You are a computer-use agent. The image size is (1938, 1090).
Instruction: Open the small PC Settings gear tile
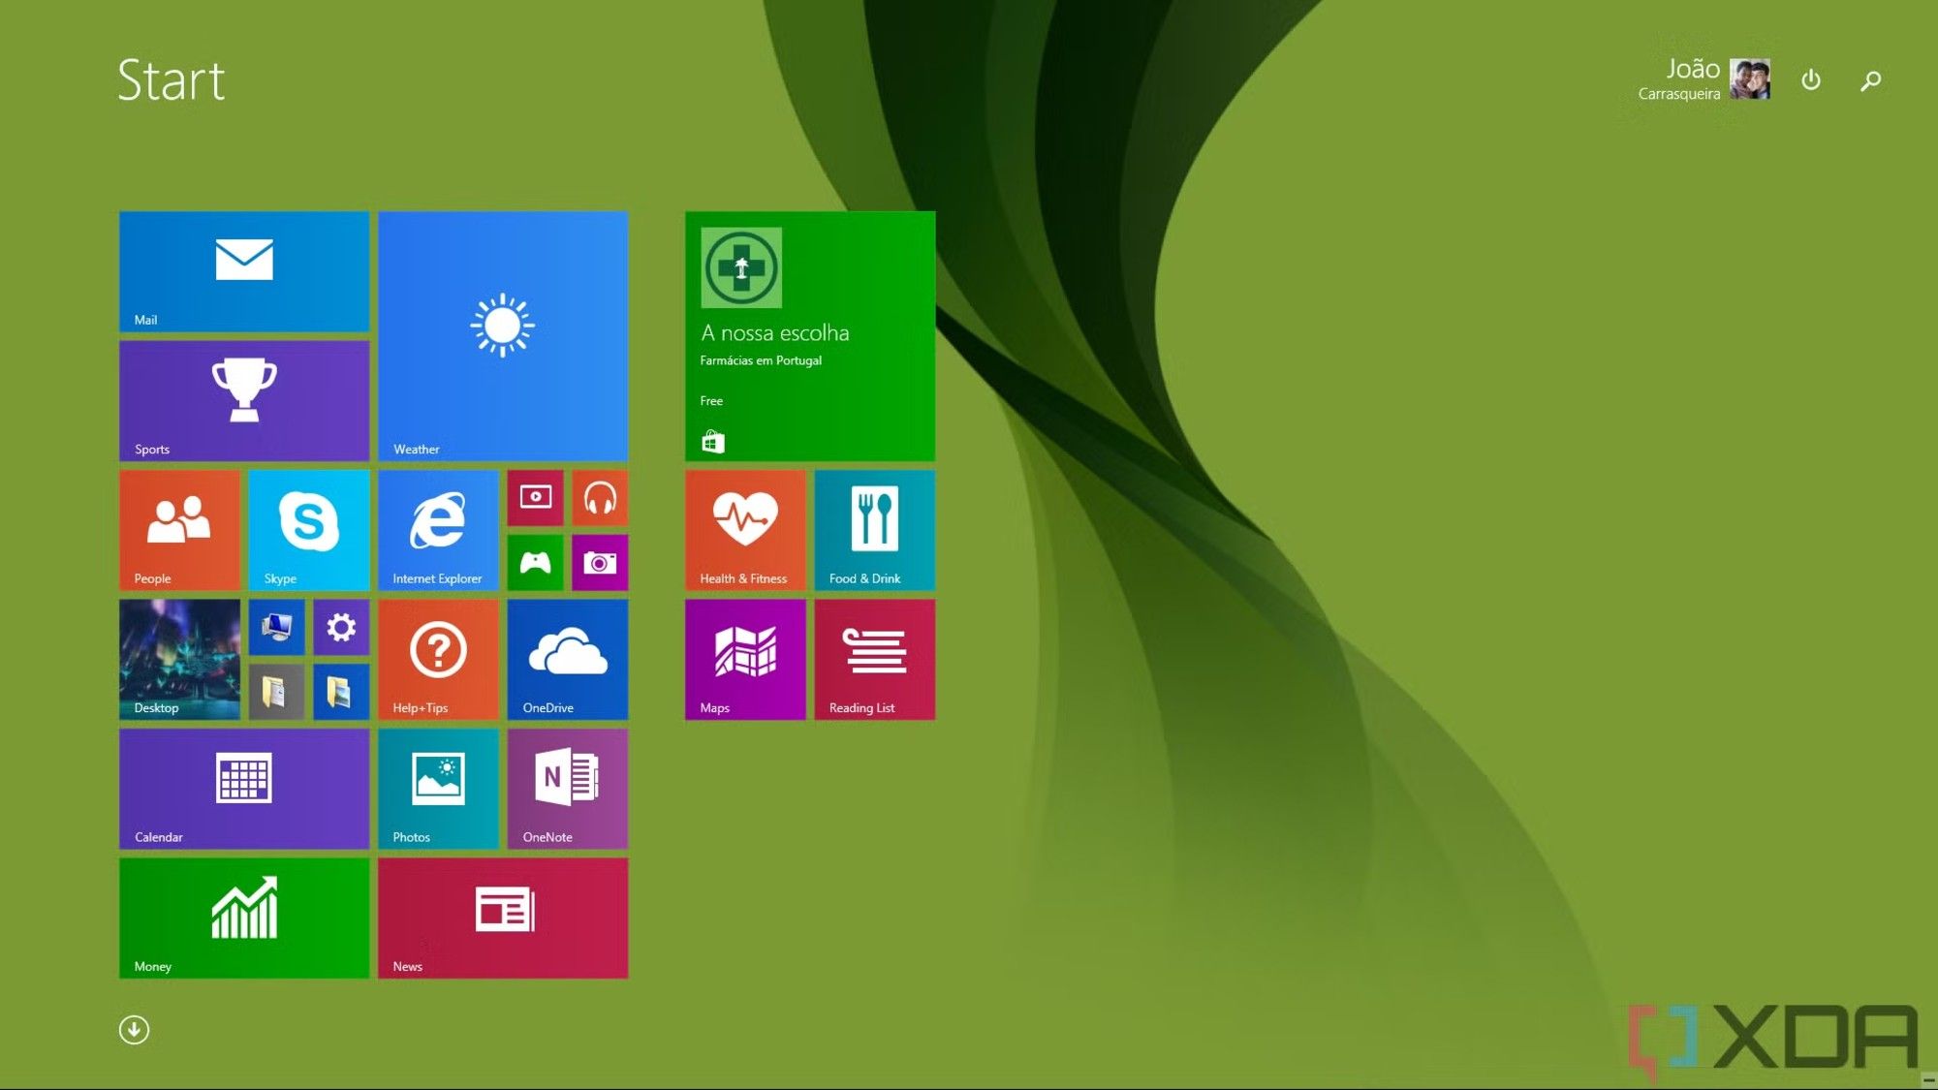[x=341, y=627]
